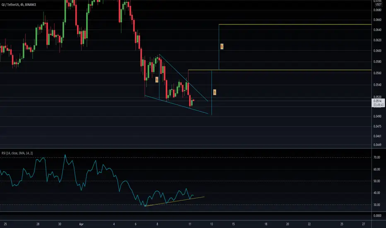Click the 0.0560 price axis label
This screenshot has height=228, width=386.
(377, 73)
